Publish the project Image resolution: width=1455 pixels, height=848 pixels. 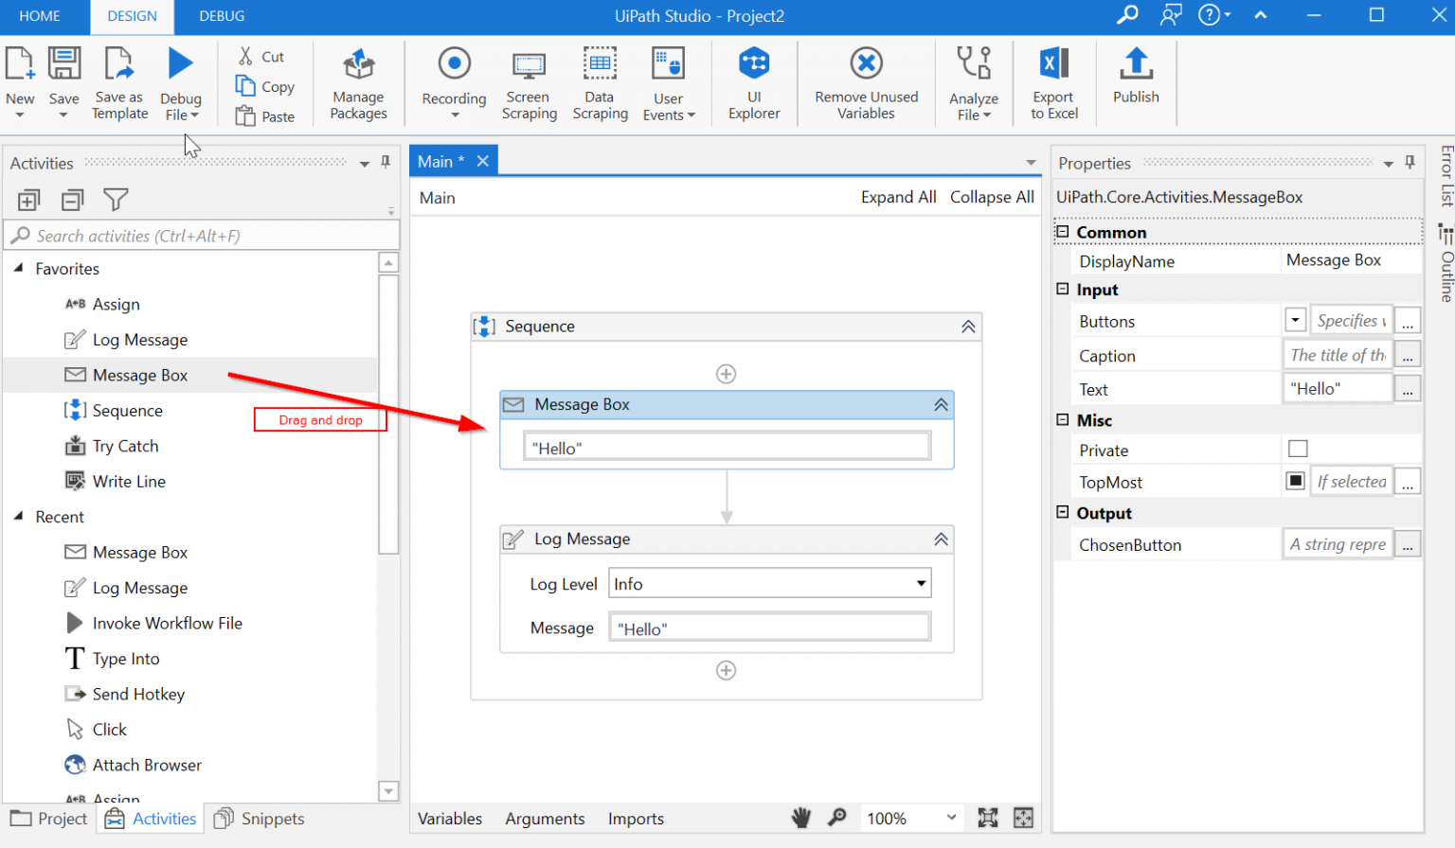click(x=1136, y=76)
